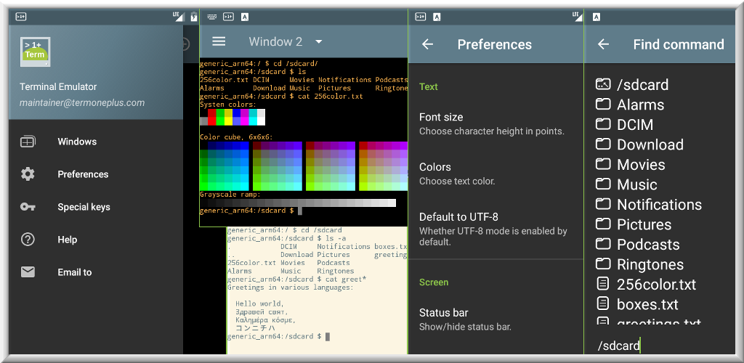Click the Special keys key icon
The height and width of the screenshot is (363, 744).
(x=28, y=207)
